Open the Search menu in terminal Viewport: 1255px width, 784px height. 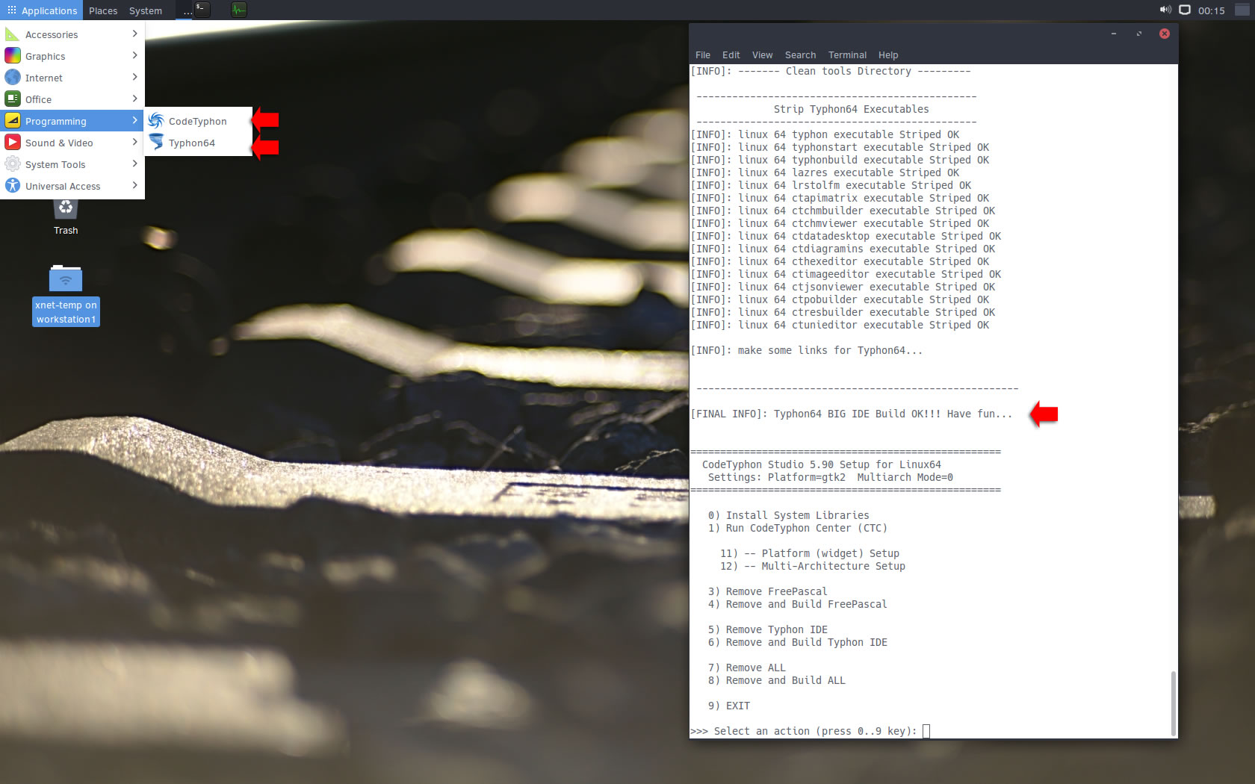[x=800, y=55]
